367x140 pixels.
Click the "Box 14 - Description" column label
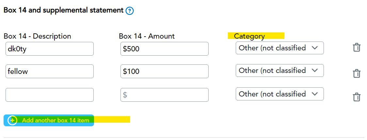pos(37,36)
